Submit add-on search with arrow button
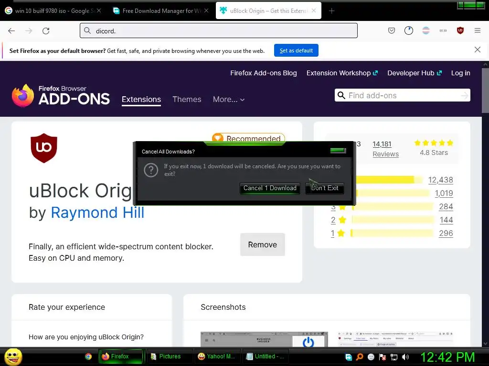This screenshot has width=489, height=366. click(464, 95)
